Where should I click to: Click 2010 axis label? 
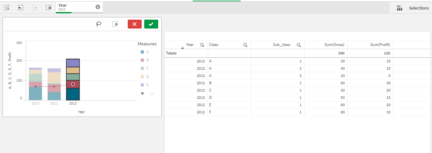[x=35, y=103]
